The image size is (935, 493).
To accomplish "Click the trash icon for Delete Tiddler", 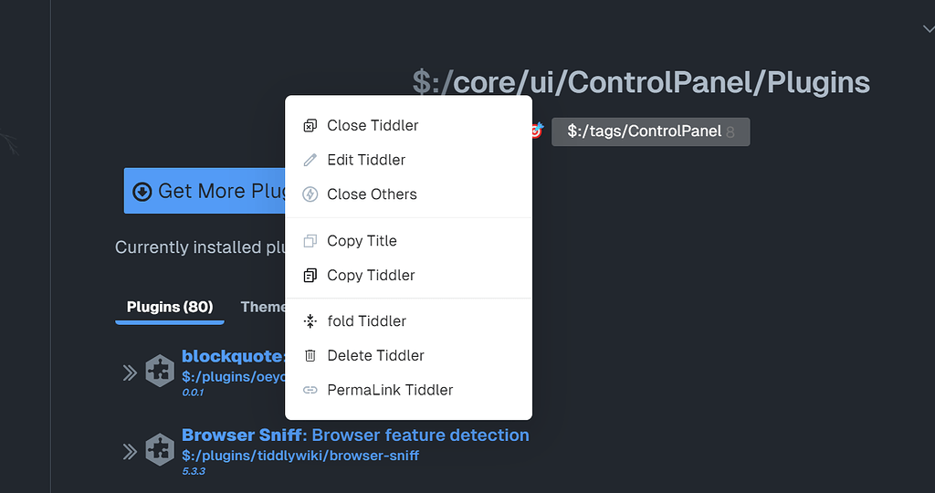I will (x=310, y=356).
